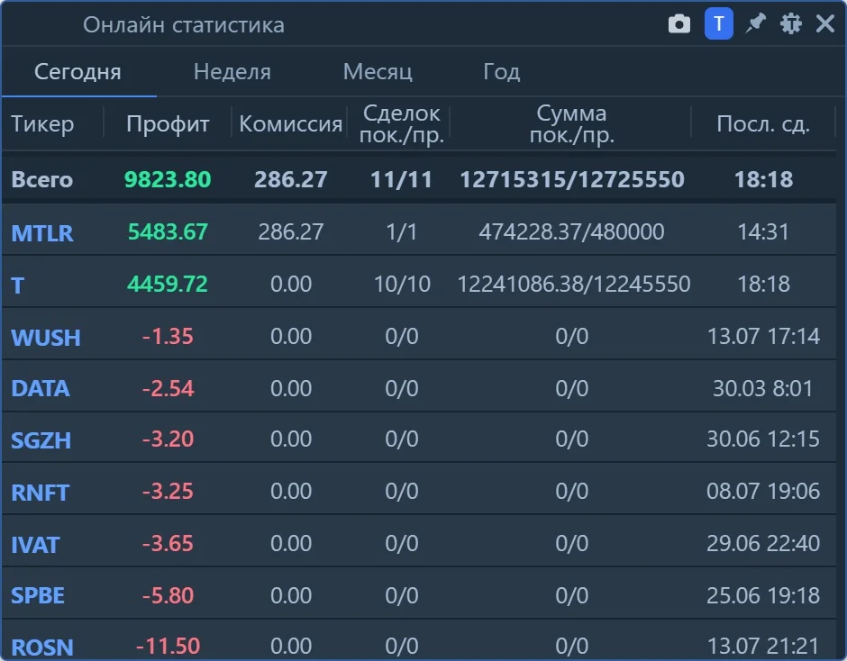Click the Всего total profit value

[168, 180]
